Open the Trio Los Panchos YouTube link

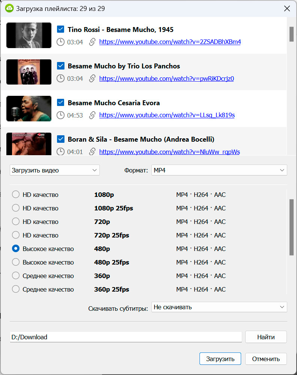(166, 79)
